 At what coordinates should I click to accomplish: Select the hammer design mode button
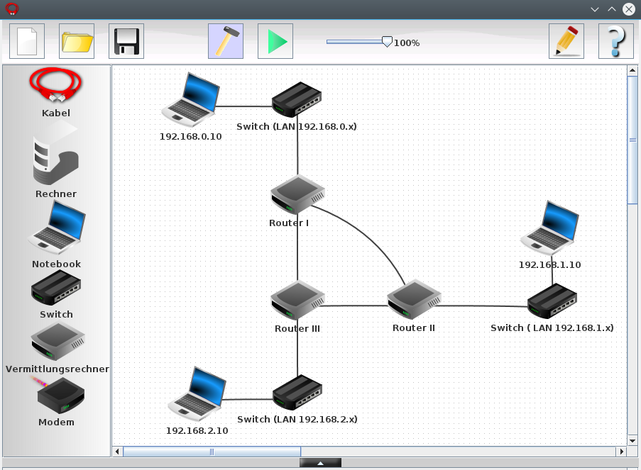coord(226,41)
